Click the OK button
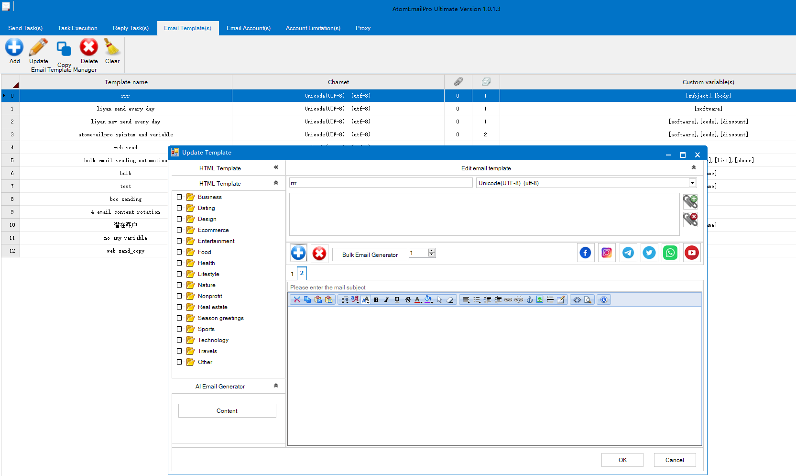 [x=622, y=460]
